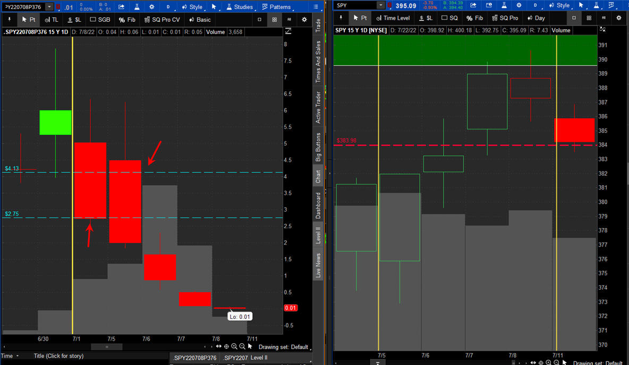Select the Pt pointer tool on the left chart
This screenshot has width=629, height=365.
(x=29, y=19)
